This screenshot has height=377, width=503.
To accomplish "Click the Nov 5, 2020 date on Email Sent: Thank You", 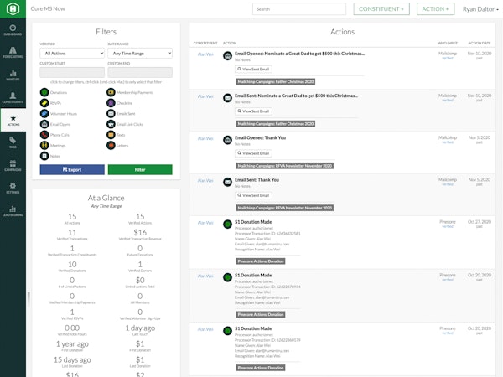I will pyautogui.click(x=480, y=180).
